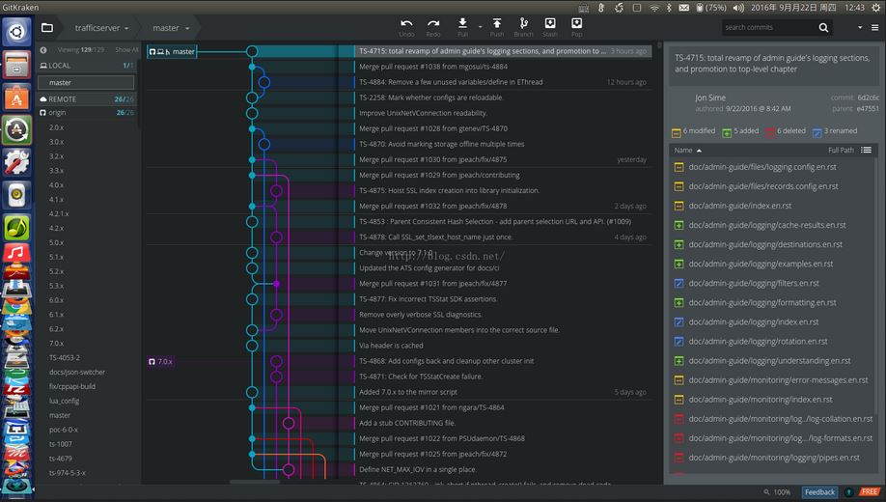Click the 7.0.x branch label in graph

click(x=161, y=361)
